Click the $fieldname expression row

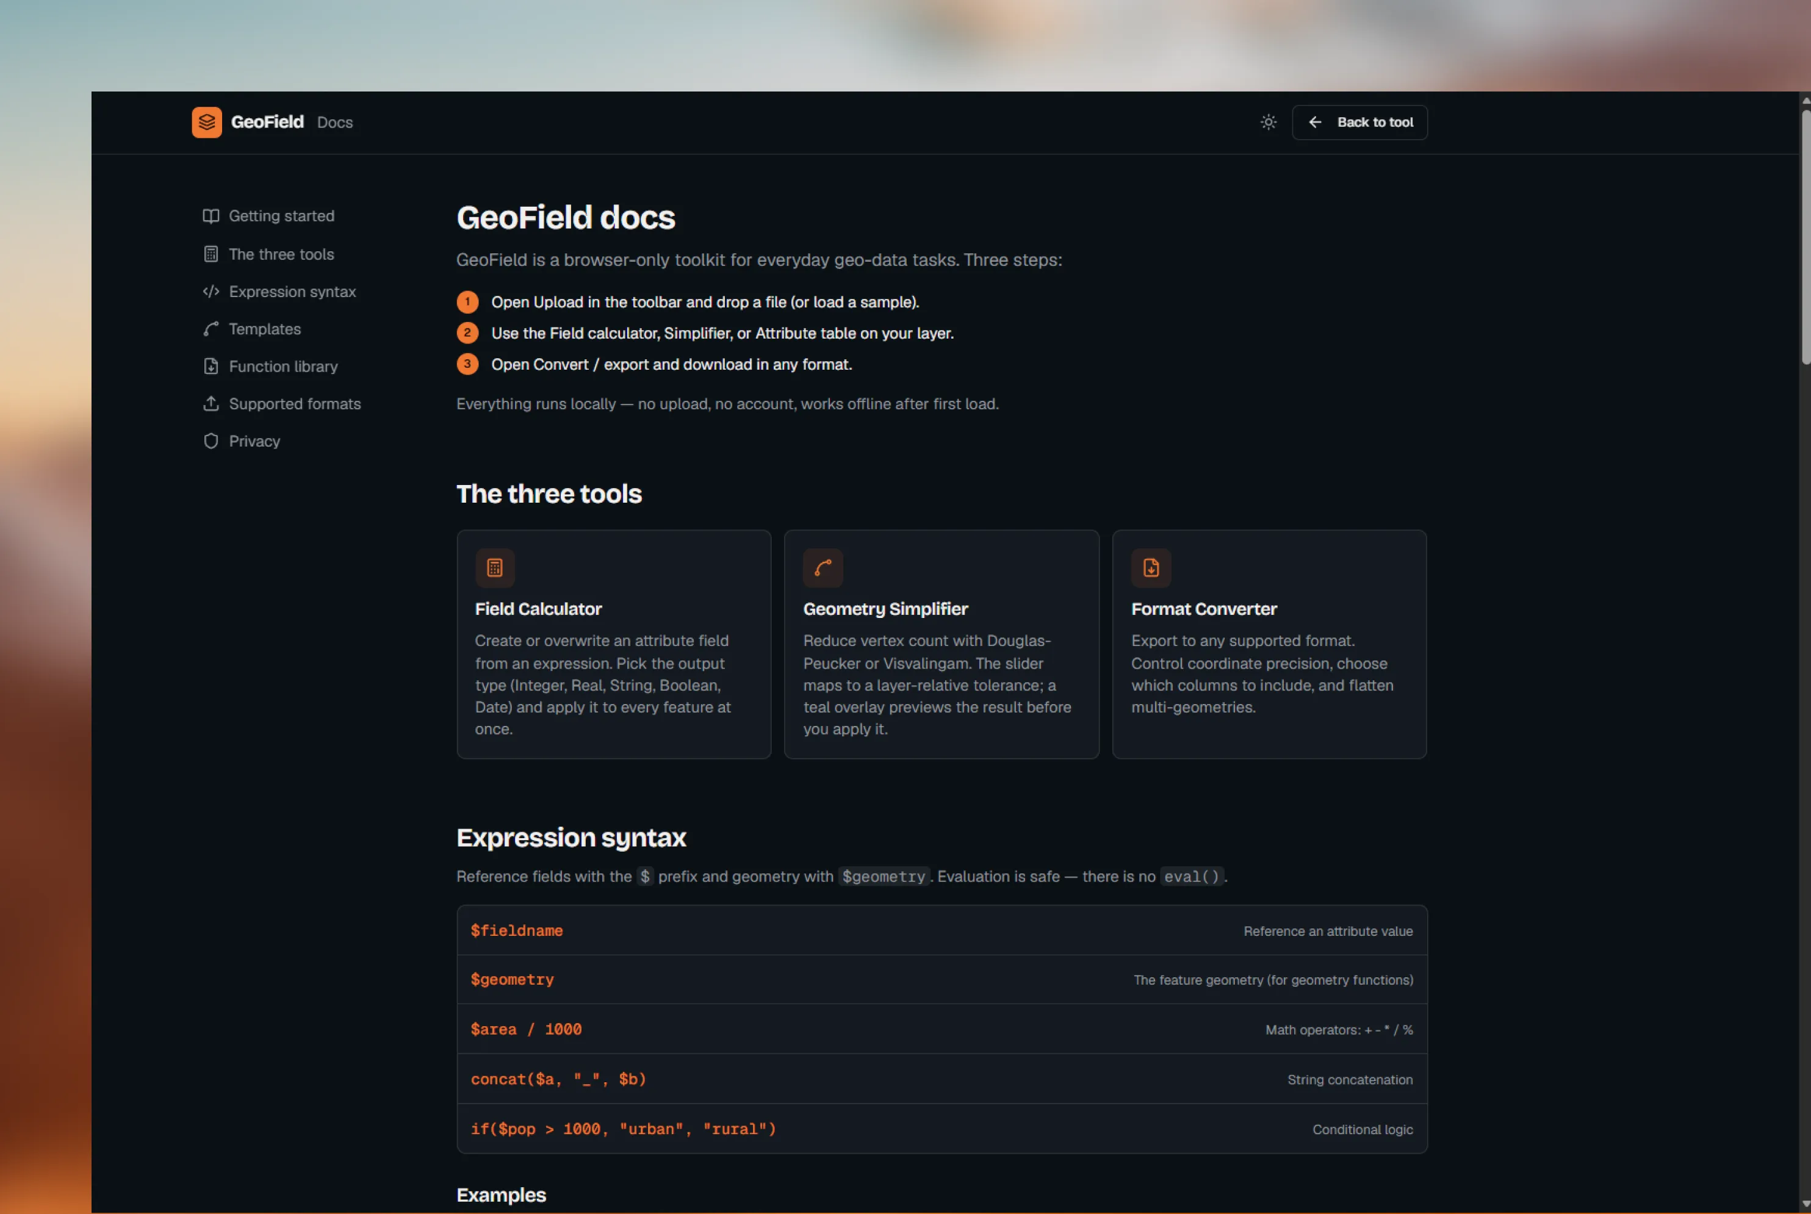942,930
